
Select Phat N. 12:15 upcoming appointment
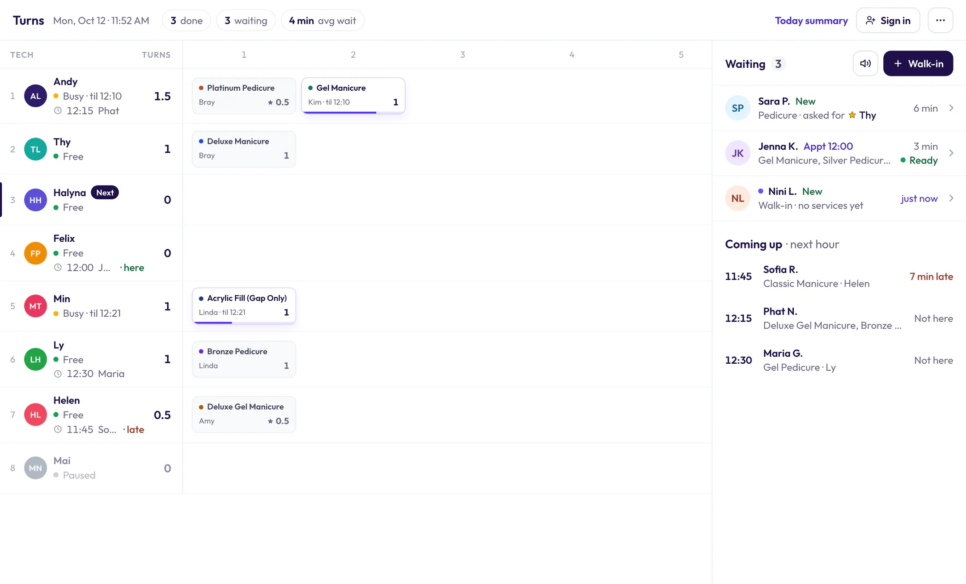[839, 319]
